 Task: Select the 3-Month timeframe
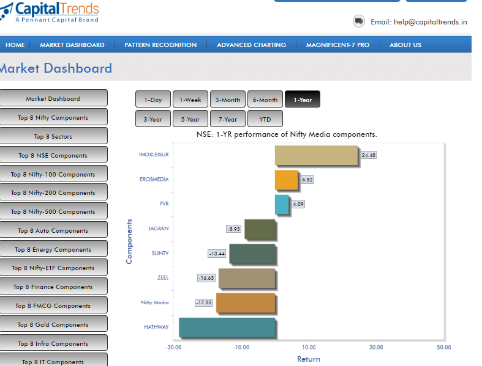[x=228, y=99]
